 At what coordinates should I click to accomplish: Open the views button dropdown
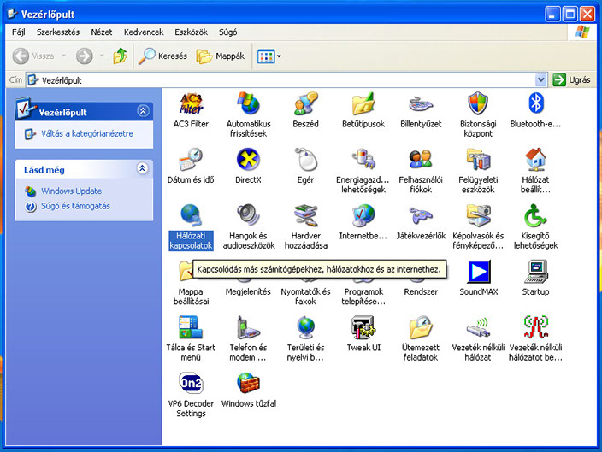coord(279,56)
